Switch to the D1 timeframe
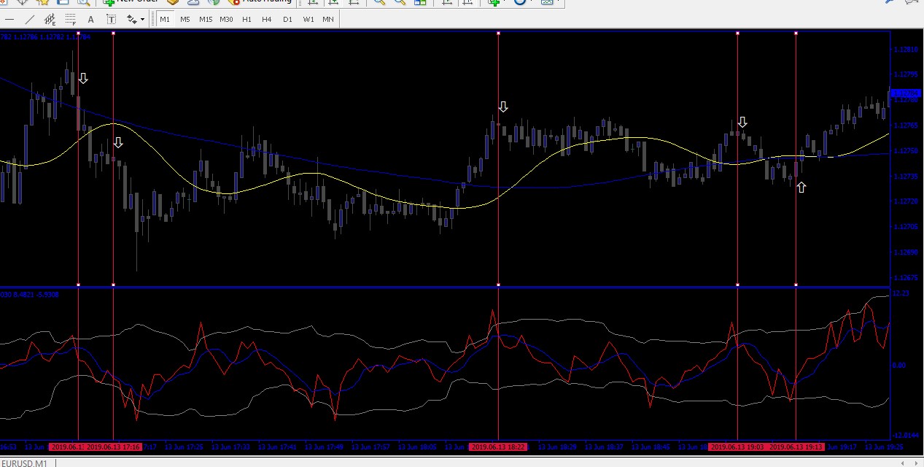Viewport: 924px width, 467px height. click(287, 19)
